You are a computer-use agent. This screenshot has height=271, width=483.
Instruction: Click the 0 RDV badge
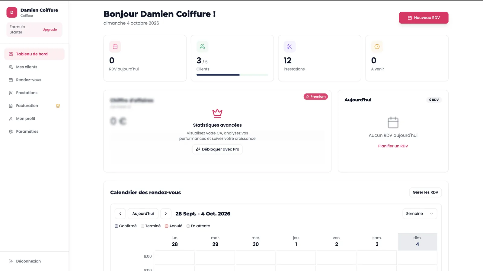click(x=434, y=100)
